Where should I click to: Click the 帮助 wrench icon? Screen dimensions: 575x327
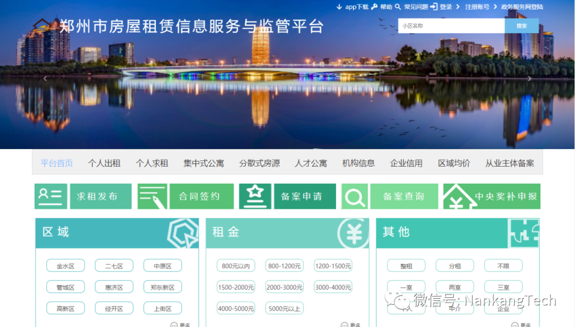tap(374, 7)
